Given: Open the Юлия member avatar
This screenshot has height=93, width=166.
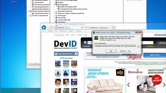Looking at the screenshot, I should click(66, 73).
